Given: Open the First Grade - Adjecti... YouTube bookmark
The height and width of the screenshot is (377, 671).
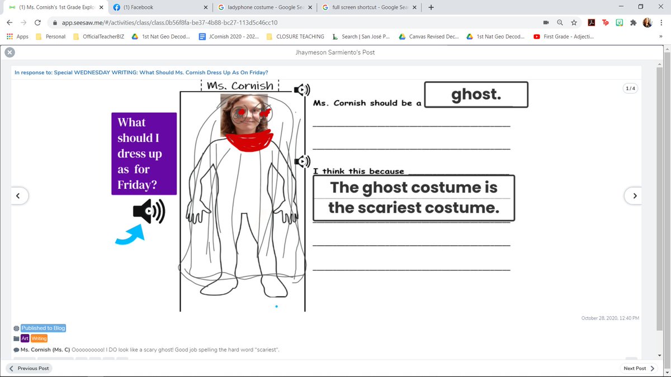Looking at the screenshot, I should tap(564, 36).
